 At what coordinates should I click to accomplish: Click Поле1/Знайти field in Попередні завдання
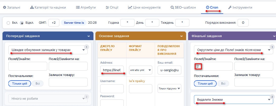coord(28,66)
